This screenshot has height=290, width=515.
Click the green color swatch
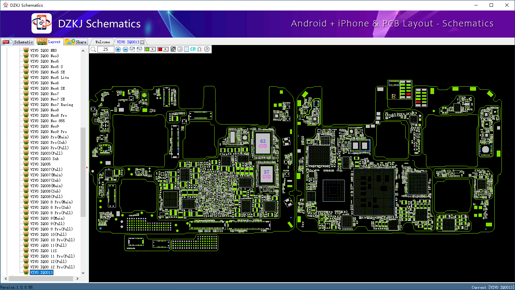pos(147,49)
